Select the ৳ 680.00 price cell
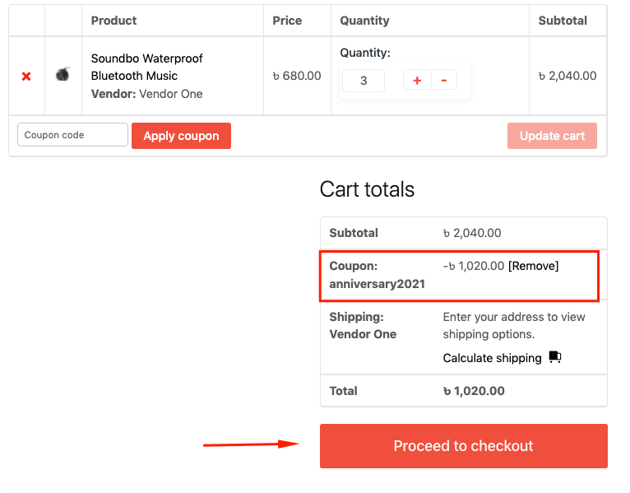This screenshot has width=630, height=493. (297, 76)
